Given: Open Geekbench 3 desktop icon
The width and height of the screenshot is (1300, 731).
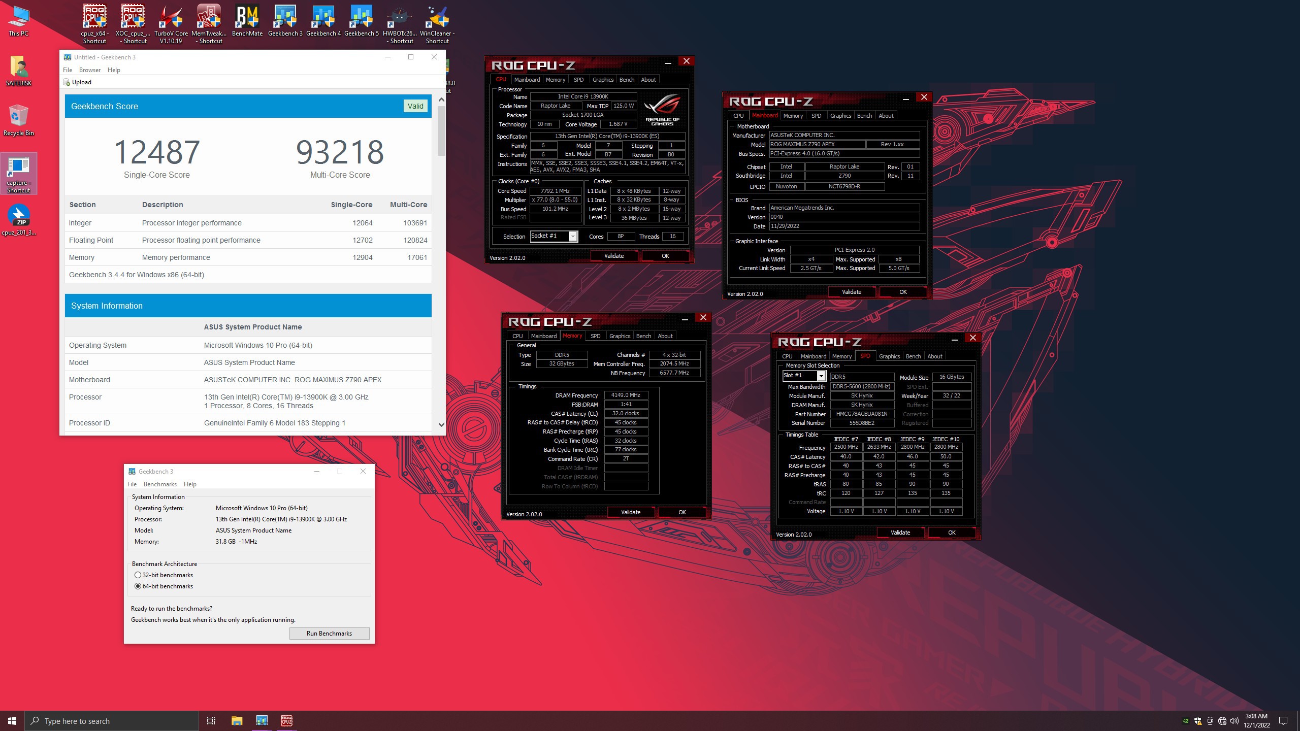Looking at the screenshot, I should [x=285, y=20].
